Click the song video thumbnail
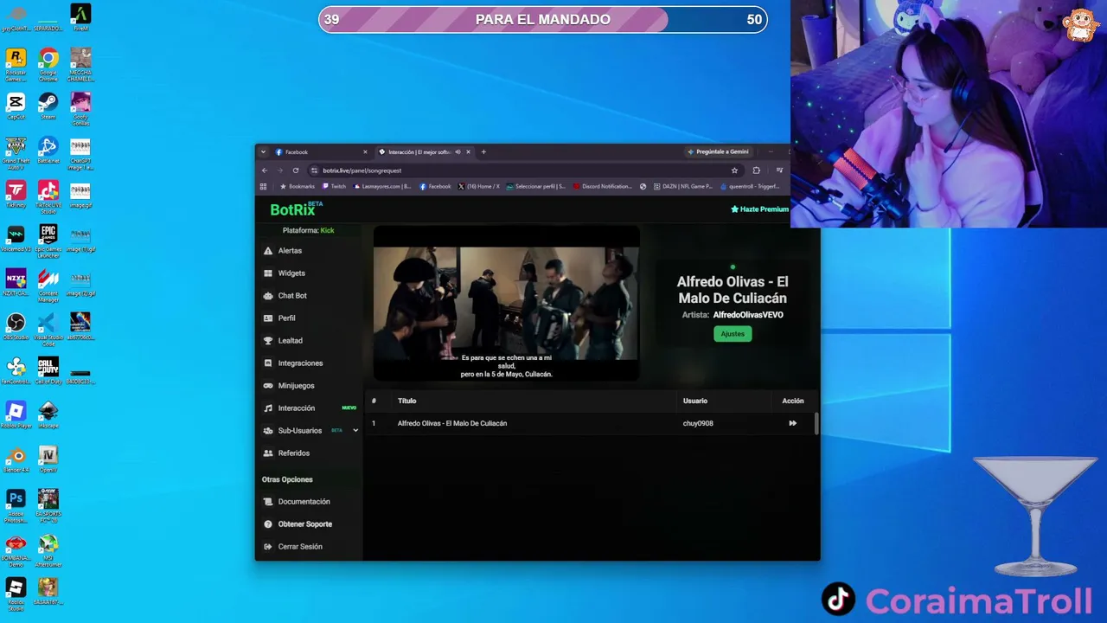Viewport: 1107px width, 623px height. (x=506, y=303)
